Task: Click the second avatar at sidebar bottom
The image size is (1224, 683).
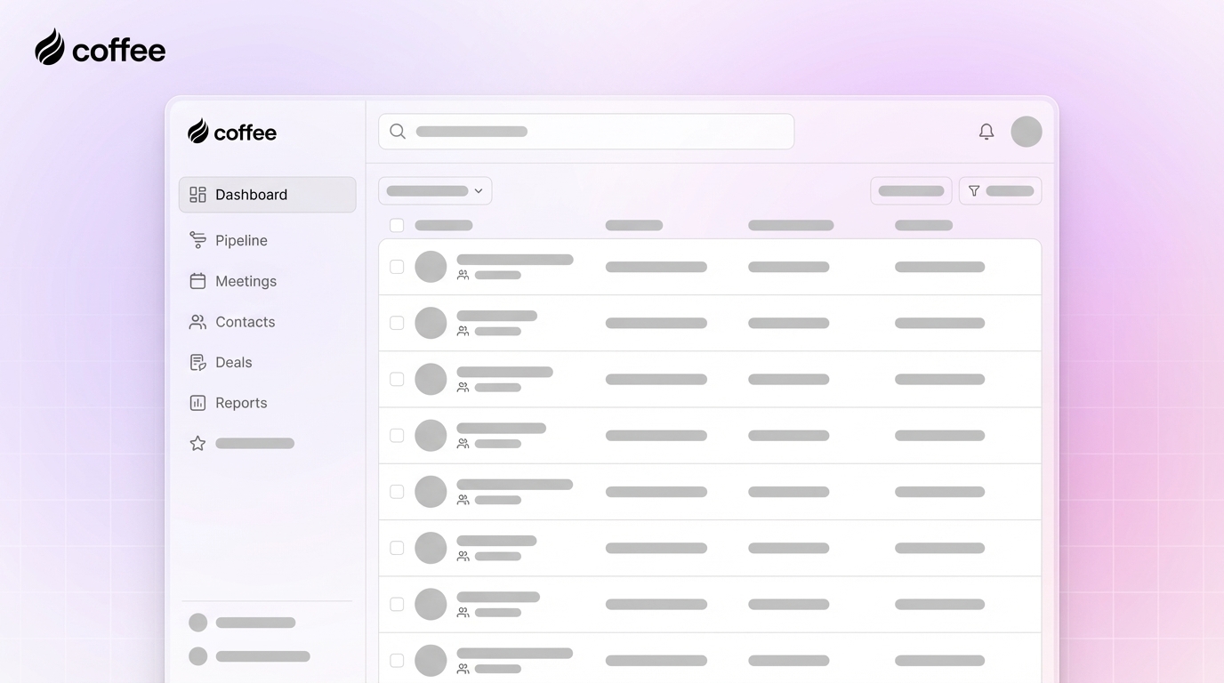Action: tap(198, 656)
